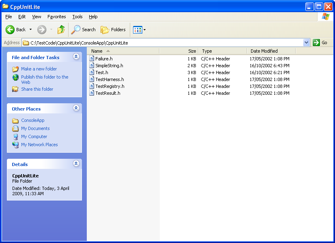Toggle the Folders pane
Screen dimensions: 335x243
tap(113, 30)
